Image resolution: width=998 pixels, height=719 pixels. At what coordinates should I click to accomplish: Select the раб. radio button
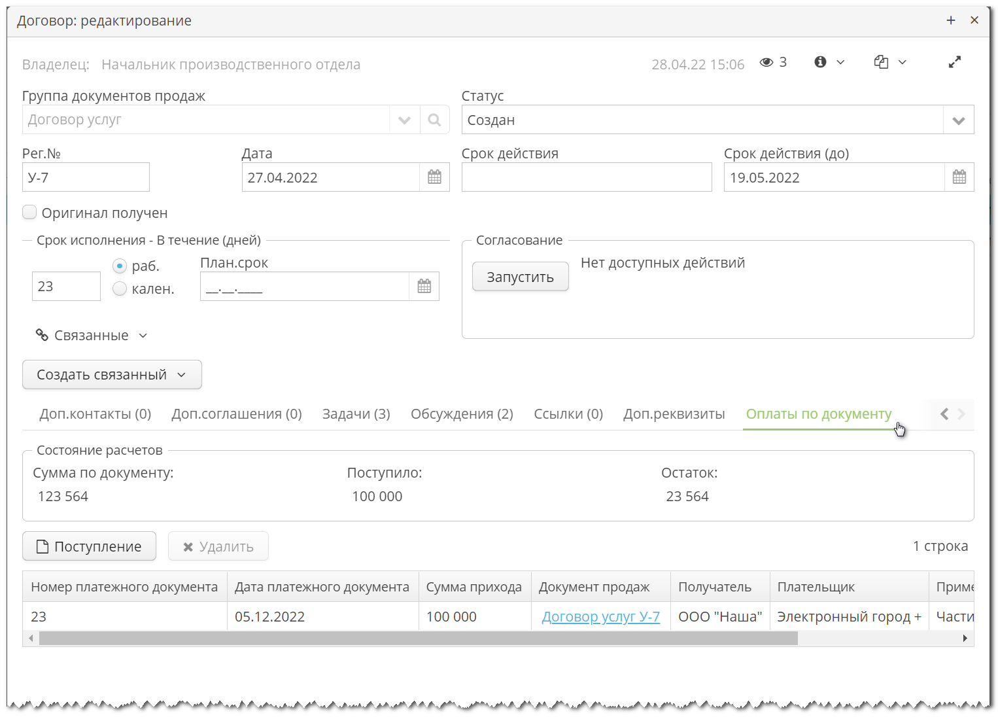pos(120,266)
